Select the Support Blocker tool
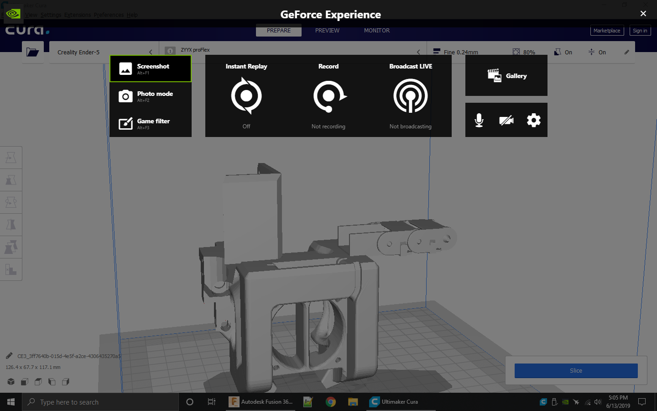 11,269
